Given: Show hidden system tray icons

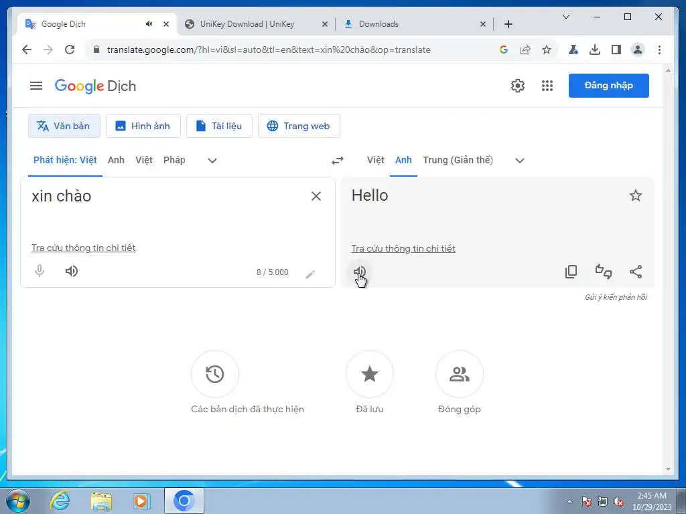Looking at the screenshot, I should 569,501.
